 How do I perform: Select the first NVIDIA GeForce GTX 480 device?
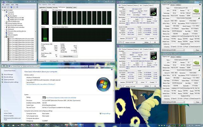[x=15, y=18]
